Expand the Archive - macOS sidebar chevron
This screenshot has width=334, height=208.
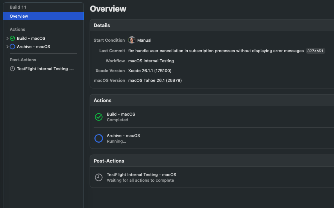[x=8, y=47]
